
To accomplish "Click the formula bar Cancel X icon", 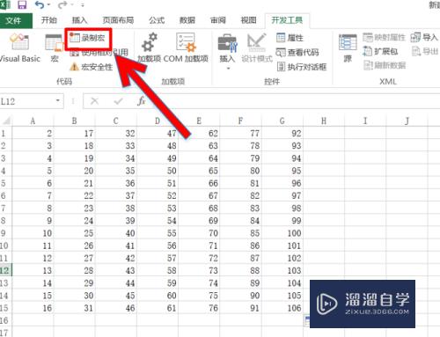I will (94, 101).
